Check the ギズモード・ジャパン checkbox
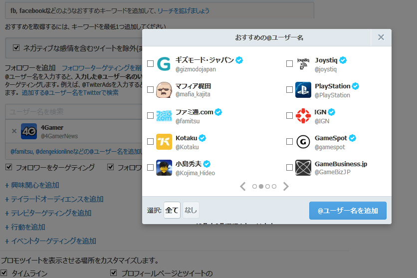The height and width of the screenshot is (278, 417). [x=150, y=63]
